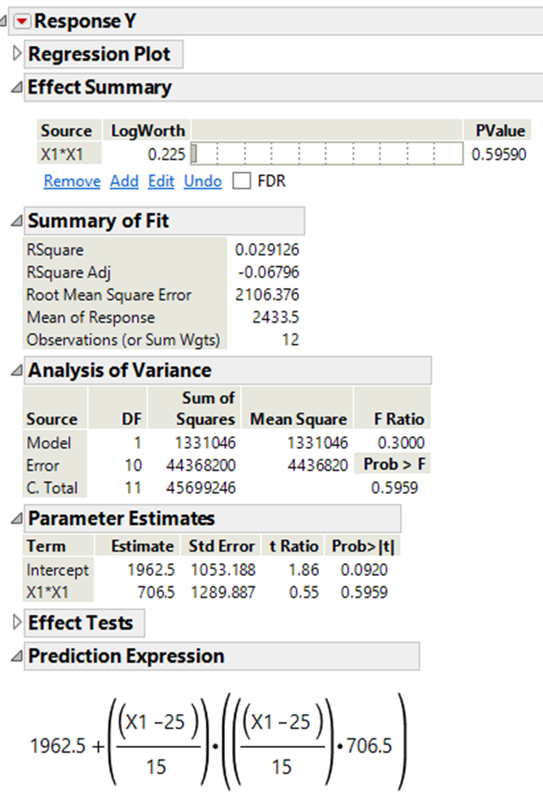The image size is (543, 807).
Task: Click the gray disclosure triangle beside Effect Summary
Action: [14, 86]
